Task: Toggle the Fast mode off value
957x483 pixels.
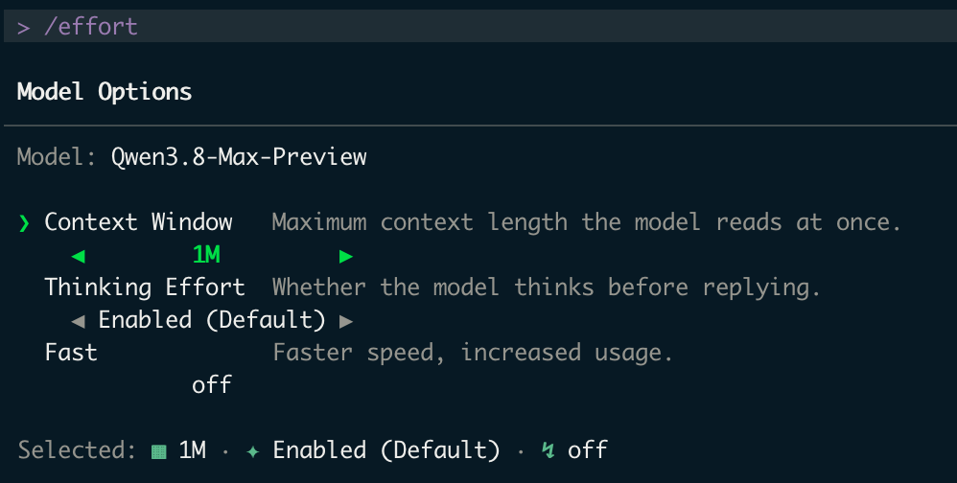Action: tap(212, 385)
